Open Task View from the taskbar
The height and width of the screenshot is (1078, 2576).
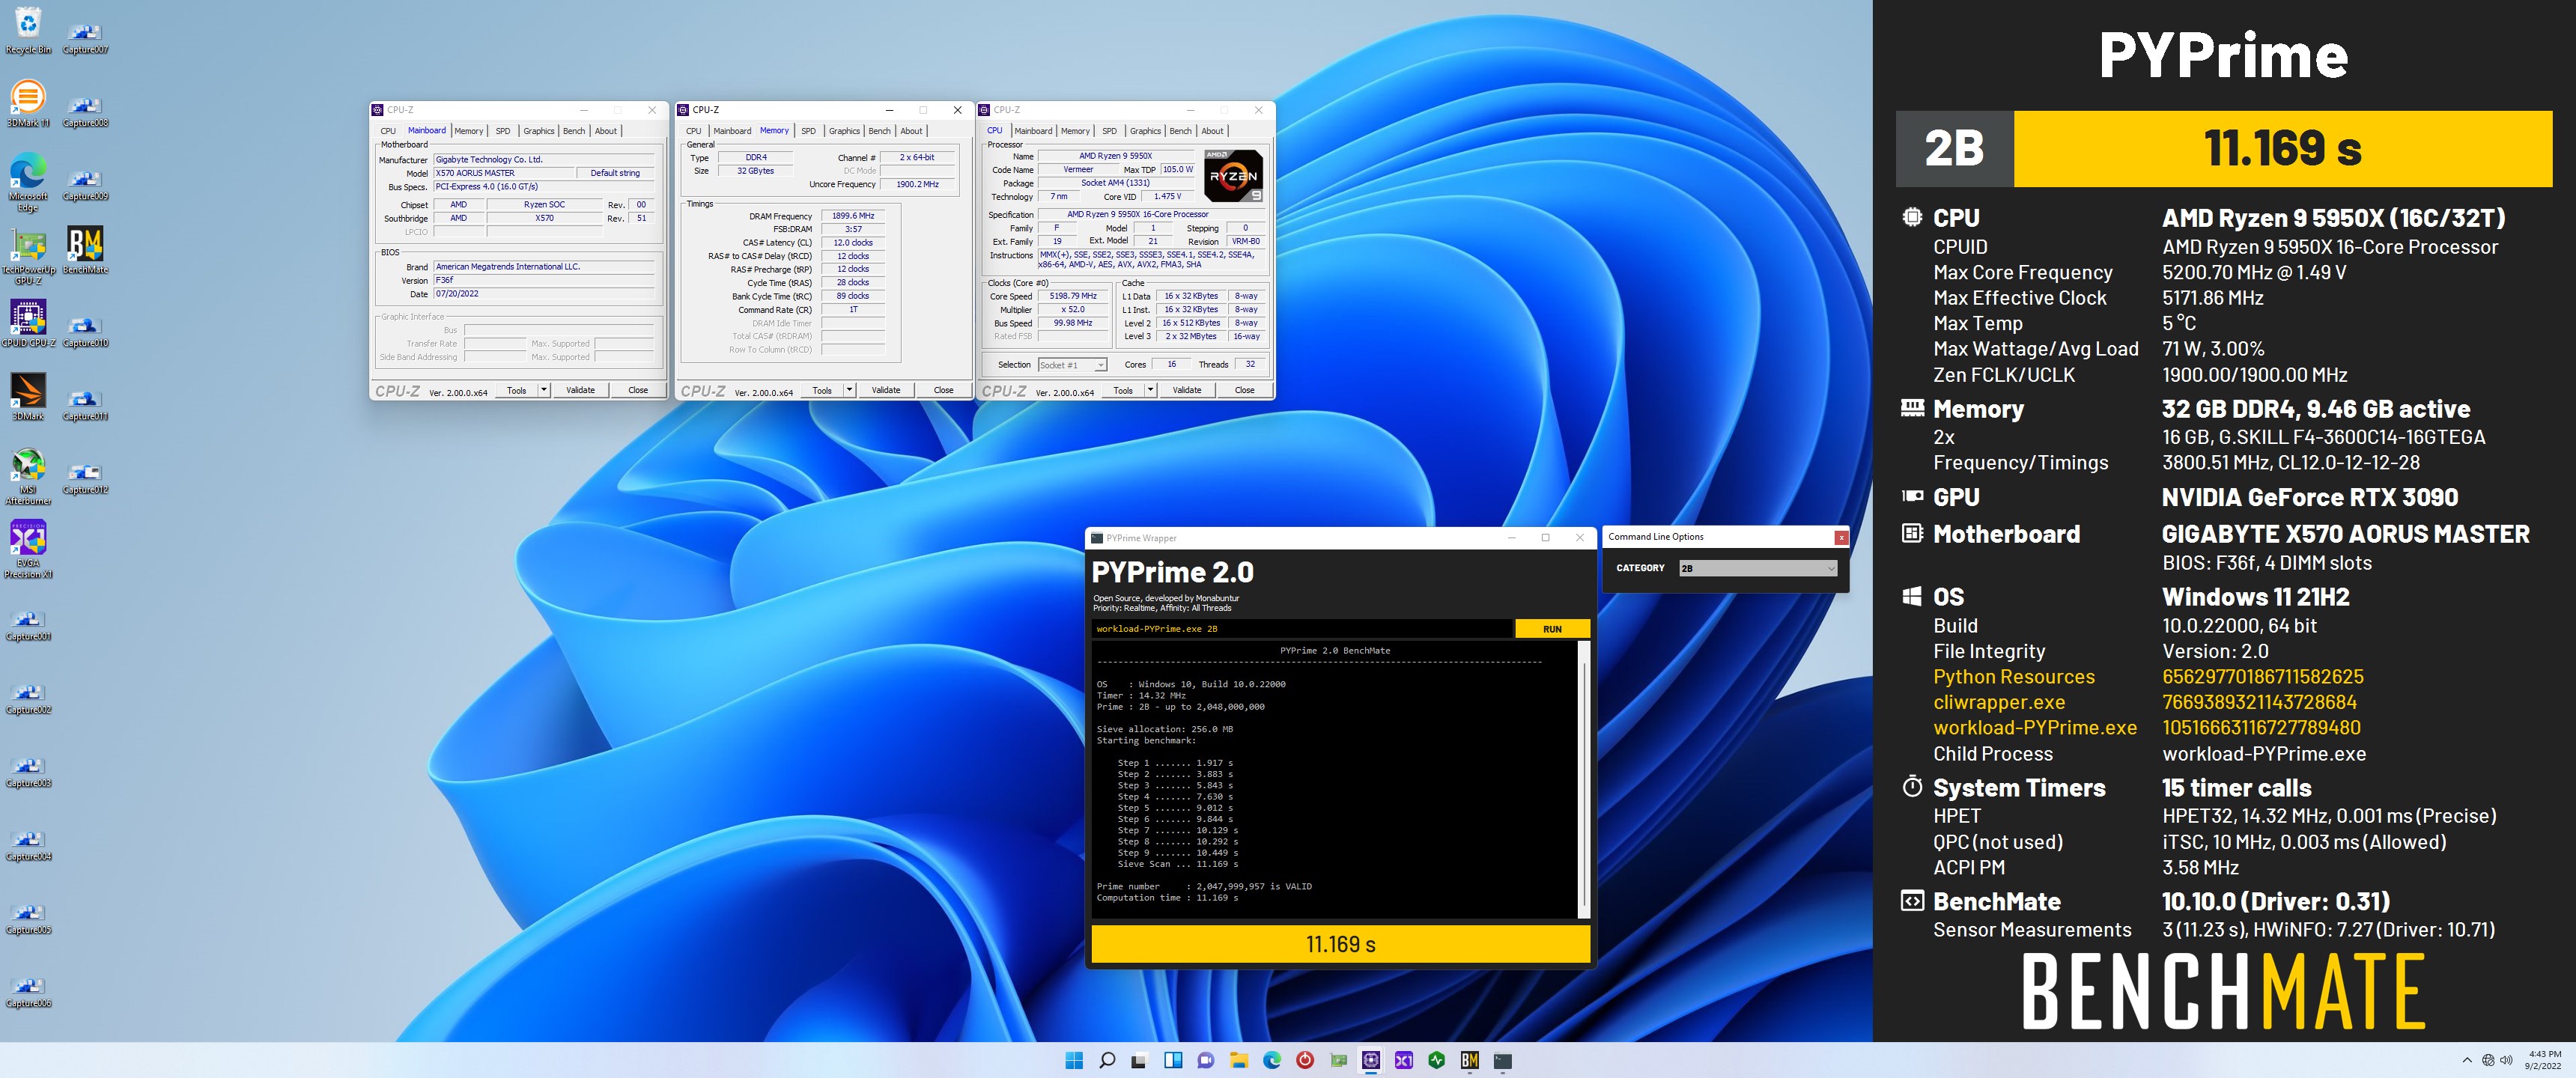point(1140,1060)
